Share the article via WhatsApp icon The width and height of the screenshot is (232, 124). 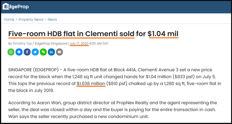tap(11, 52)
